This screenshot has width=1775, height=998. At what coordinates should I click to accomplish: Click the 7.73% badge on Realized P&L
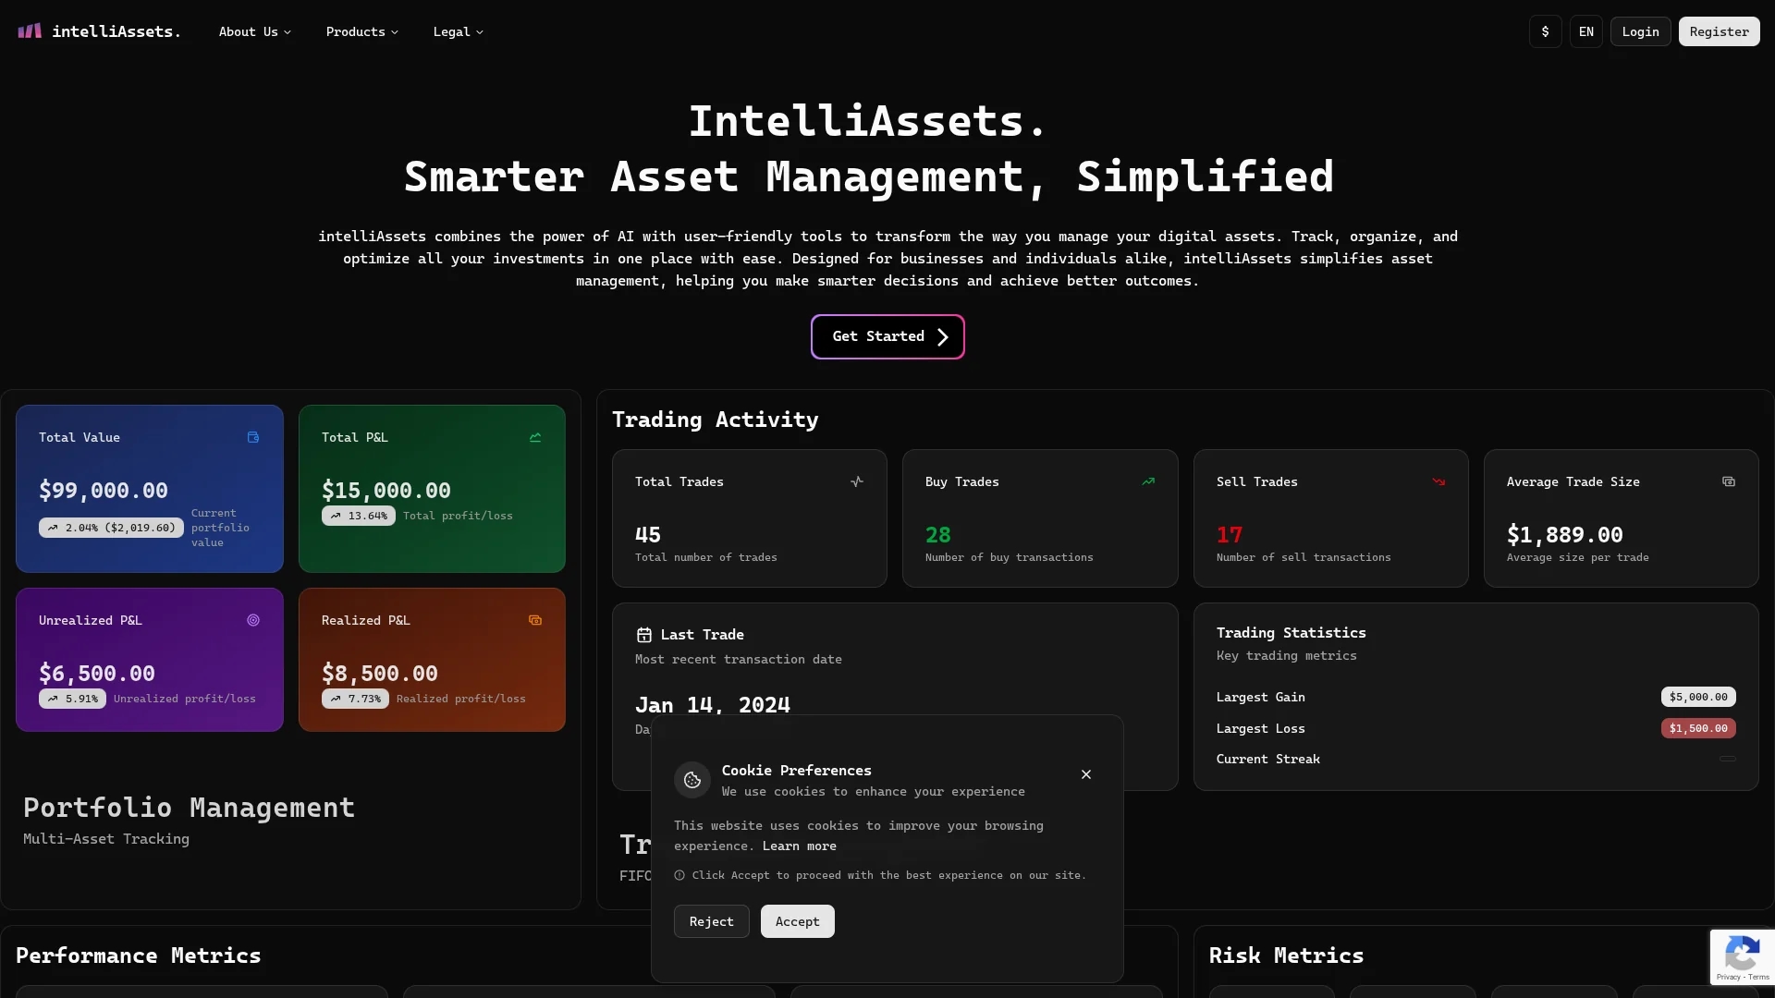(x=355, y=699)
